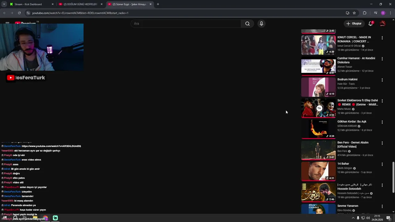Screen dimensions: 395x222
Task: Open the Chrome three-dot menu
Action: pos(390,13)
